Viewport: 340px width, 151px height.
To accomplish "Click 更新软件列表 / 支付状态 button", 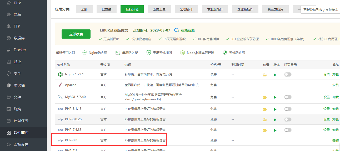I will tap(321, 10).
